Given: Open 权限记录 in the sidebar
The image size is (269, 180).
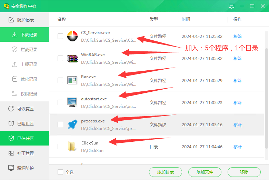Looking at the screenshot, I should pyautogui.click(x=24, y=94).
